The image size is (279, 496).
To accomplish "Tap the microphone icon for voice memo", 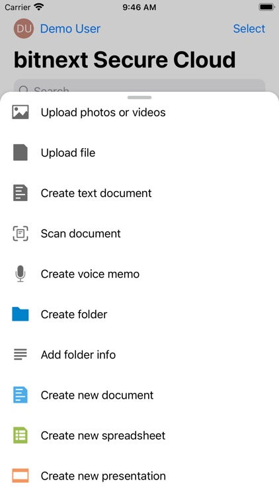I will pyautogui.click(x=20, y=274).
